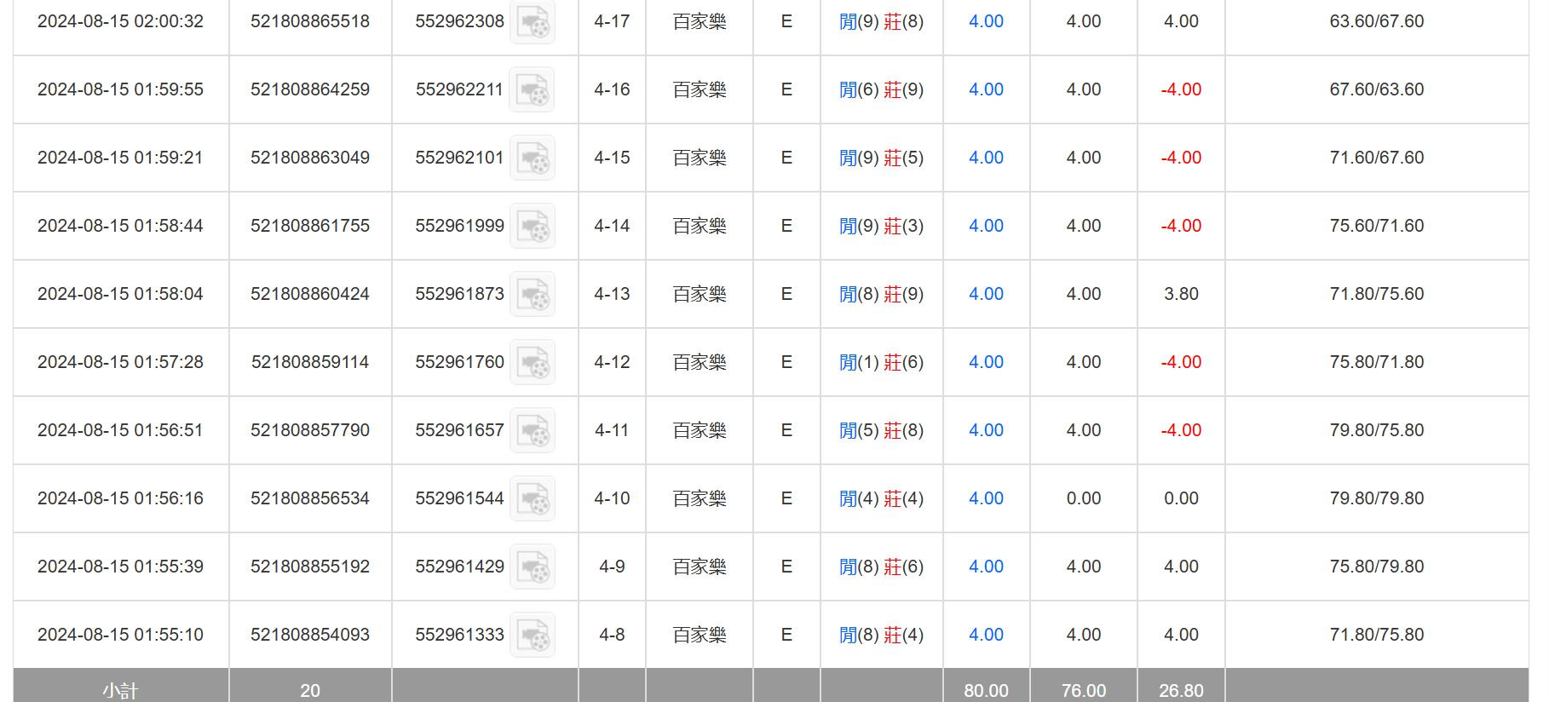Viewport: 1549px width, 702px height.
Task: Click result 閒(1) 莊(6) in row 4-12
Action: coord(881,362)
